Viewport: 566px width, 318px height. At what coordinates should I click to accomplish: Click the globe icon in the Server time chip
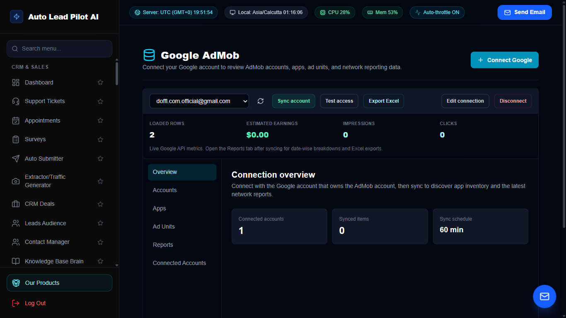[x=138, y=12]
